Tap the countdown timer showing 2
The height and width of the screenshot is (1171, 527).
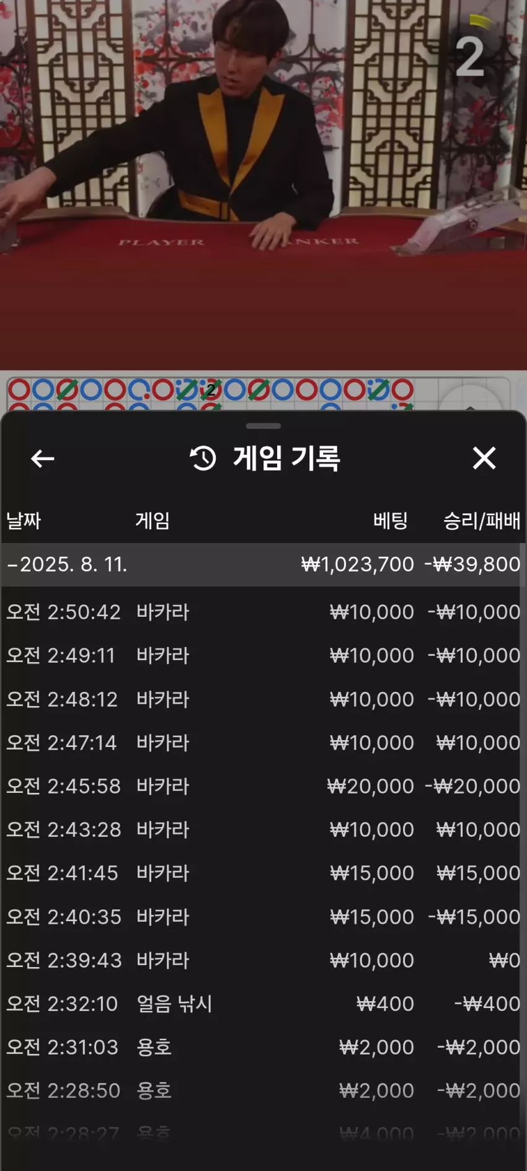(469, 56)
